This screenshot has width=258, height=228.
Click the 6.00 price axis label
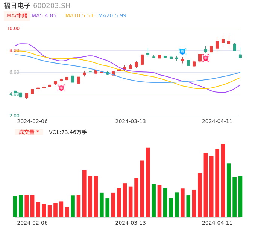click(x=14, y=72)
